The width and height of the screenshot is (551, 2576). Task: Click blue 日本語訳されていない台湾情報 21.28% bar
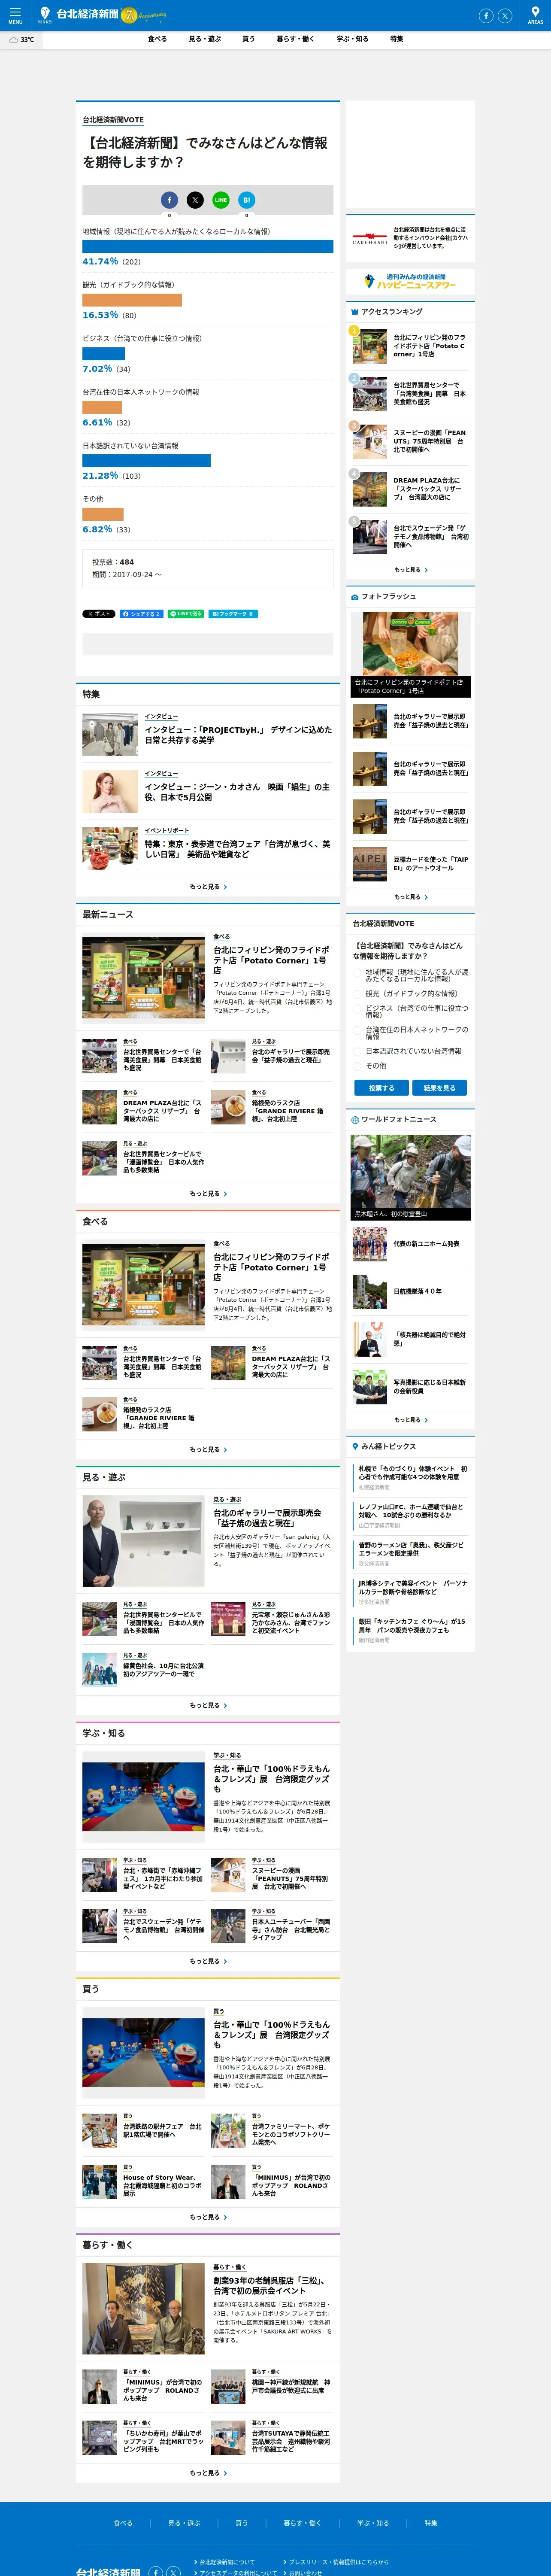coord(146,461)
